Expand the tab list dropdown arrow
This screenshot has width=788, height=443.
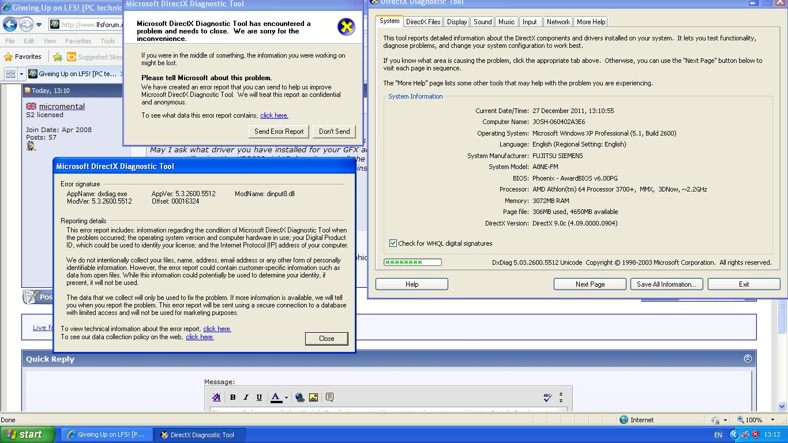pos(21,74)
